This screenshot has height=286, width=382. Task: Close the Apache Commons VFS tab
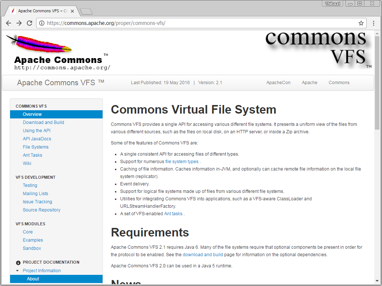[x=72, y=11]
